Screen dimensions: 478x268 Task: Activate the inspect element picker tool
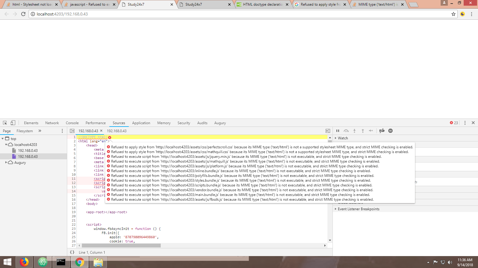(x=5, y=123)
